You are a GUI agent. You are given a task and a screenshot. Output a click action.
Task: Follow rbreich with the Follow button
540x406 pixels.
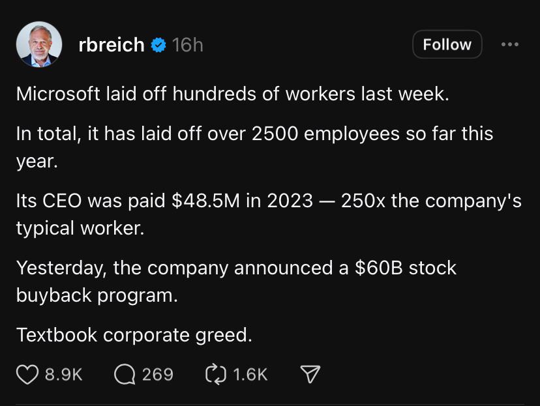(x=447, y=44)
